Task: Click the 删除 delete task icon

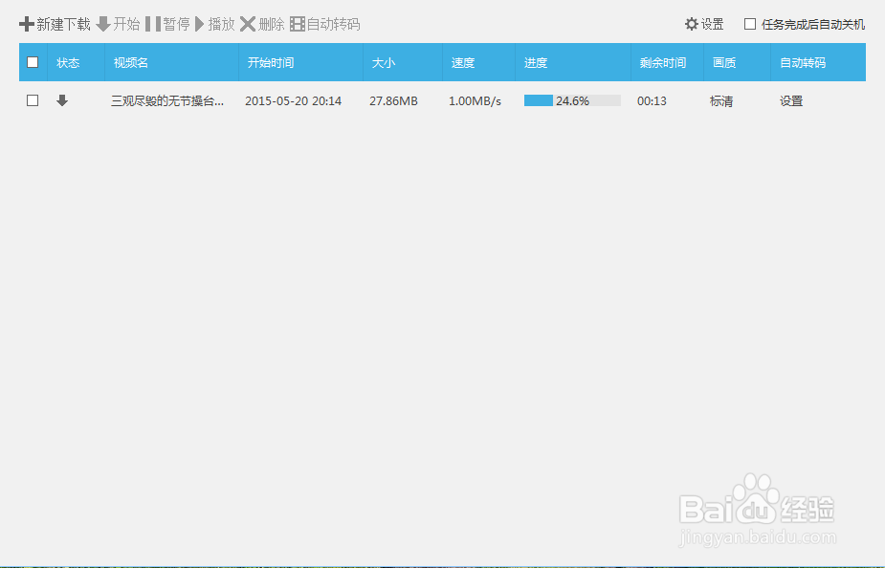Action: point(249,24)
